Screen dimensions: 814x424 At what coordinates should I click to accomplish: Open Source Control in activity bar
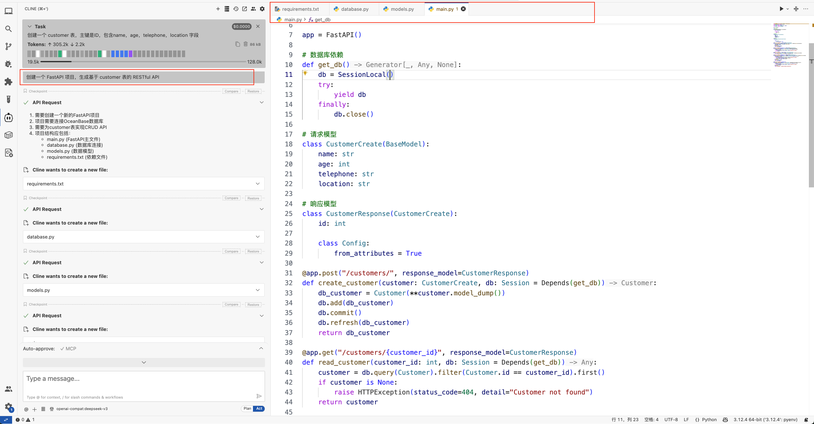(9, 46)
